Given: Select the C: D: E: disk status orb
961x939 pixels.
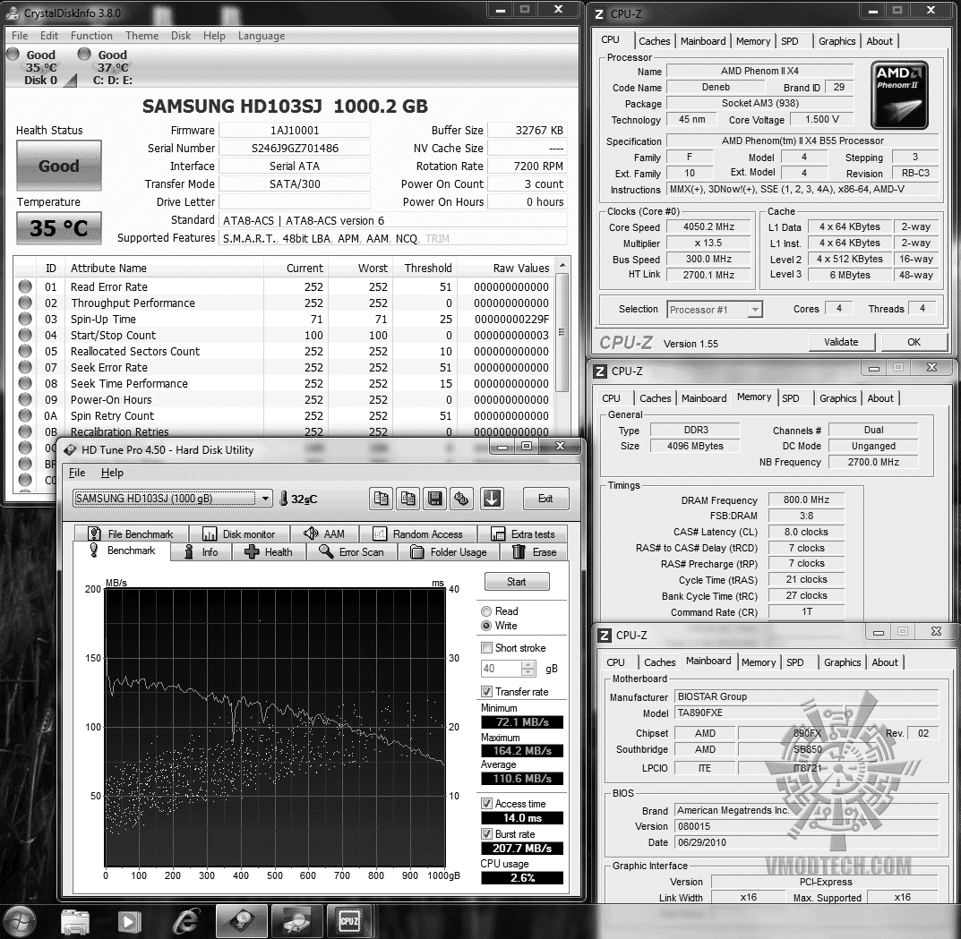Looking at the screenshot, I should [x=84, y=55].
